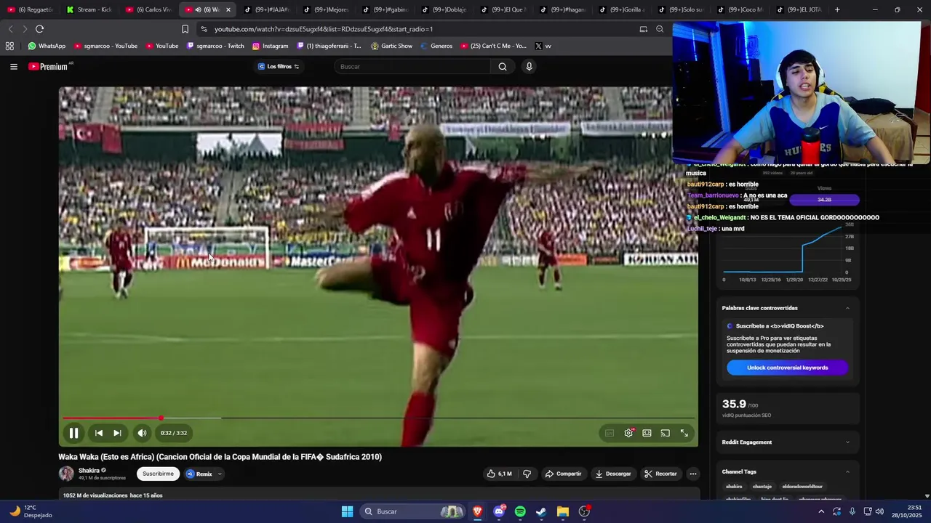This screenshot has height=523, width=931.
Task: Open the sgmarcoo - Twitch bookmark
Action: point(215,46)
